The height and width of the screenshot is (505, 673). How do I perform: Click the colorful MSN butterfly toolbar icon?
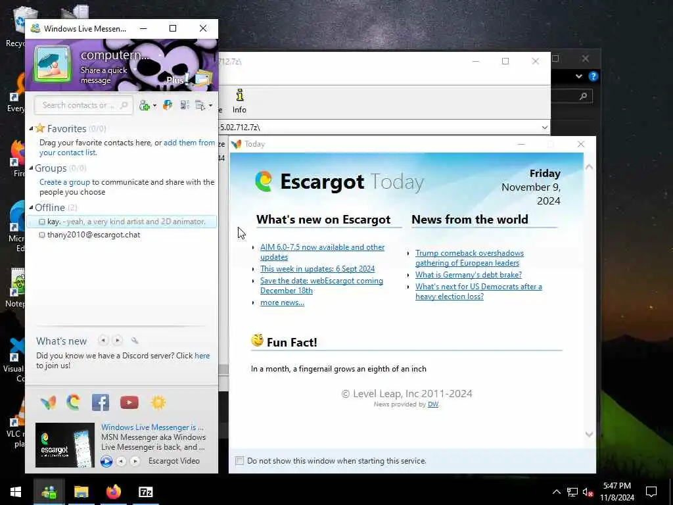pyautogui.click(x=168, y=105)
